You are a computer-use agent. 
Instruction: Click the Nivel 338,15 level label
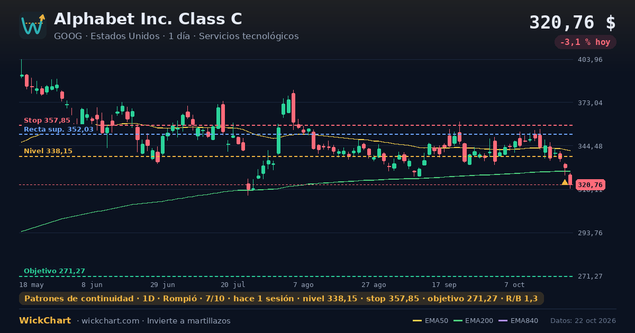pyautogui.click(x=48, y=151)
